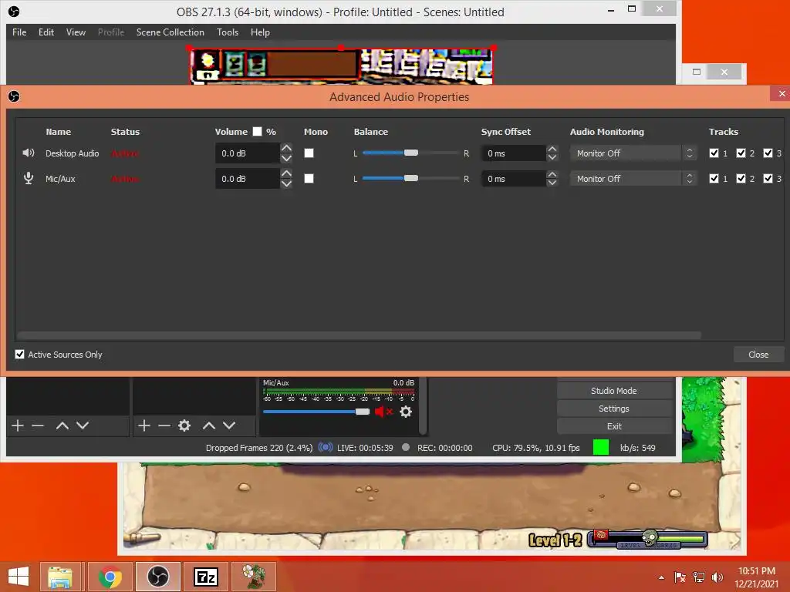
Task: Decrease Mic/Aux sync offset
Action: coord(552,183)
